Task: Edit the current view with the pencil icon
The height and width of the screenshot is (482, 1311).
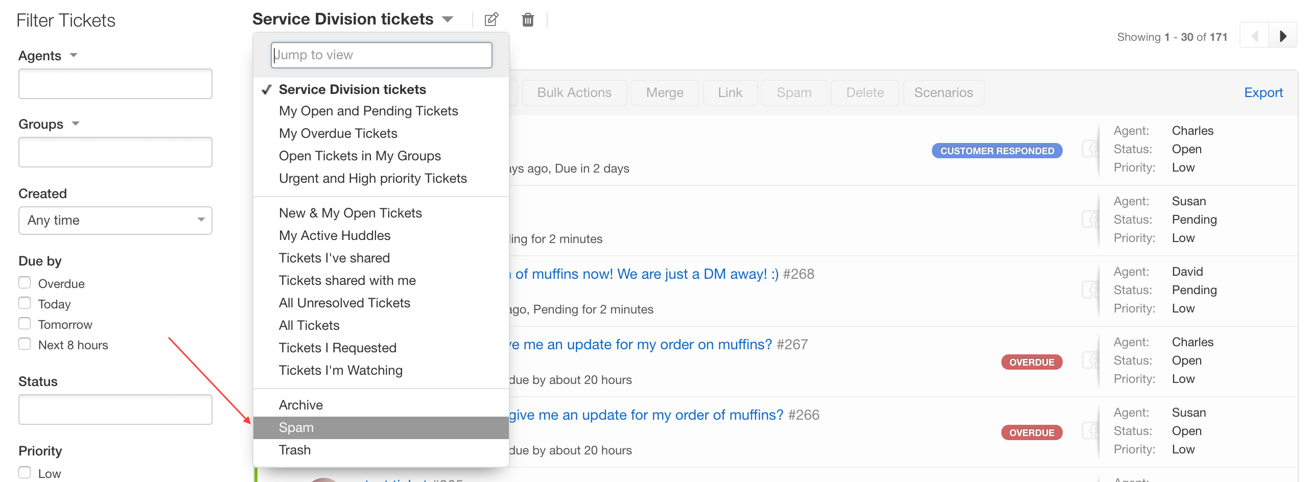Action: click(490, 19)
